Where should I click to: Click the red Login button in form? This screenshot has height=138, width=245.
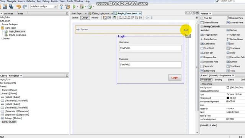click(x=175, y=77)
